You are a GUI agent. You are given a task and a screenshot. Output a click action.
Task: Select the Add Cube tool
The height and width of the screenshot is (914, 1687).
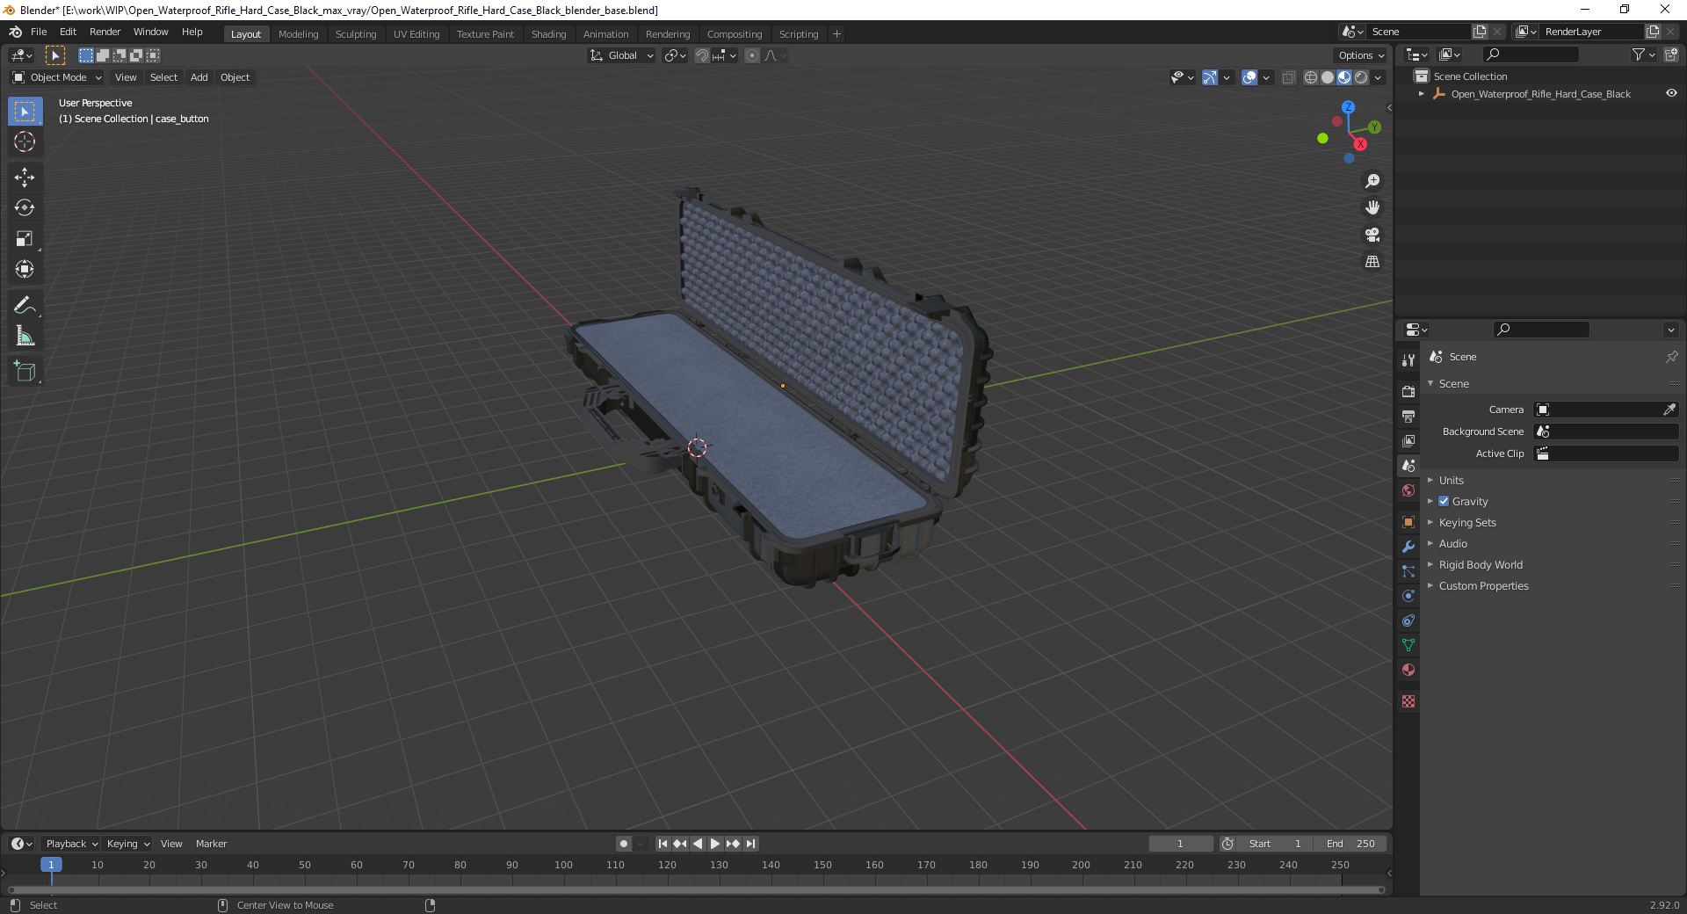click(x=25, y=372)
